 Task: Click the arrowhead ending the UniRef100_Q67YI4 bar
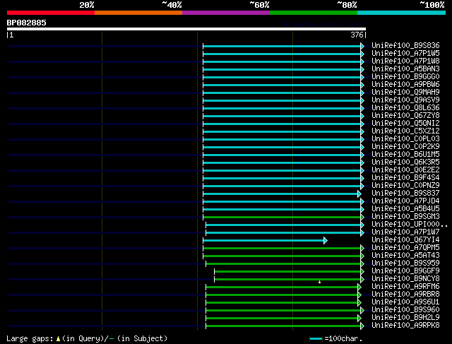pyautogui.click(x=326, y=240)
